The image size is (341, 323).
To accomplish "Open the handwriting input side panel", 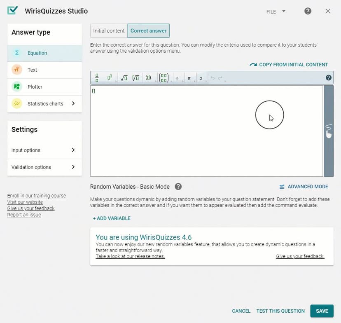I will [328, 131].
